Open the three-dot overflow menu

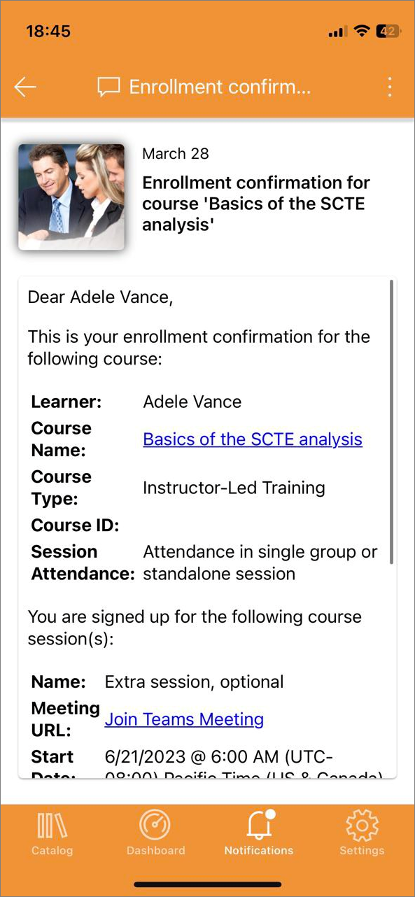pyautogui.click(x=390, y=87)
